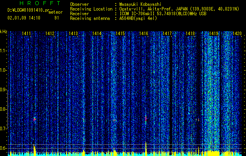Click the gray bracket between 0.7 and 0.9 kHz
The image size is (246, 156).
point(8,109)
